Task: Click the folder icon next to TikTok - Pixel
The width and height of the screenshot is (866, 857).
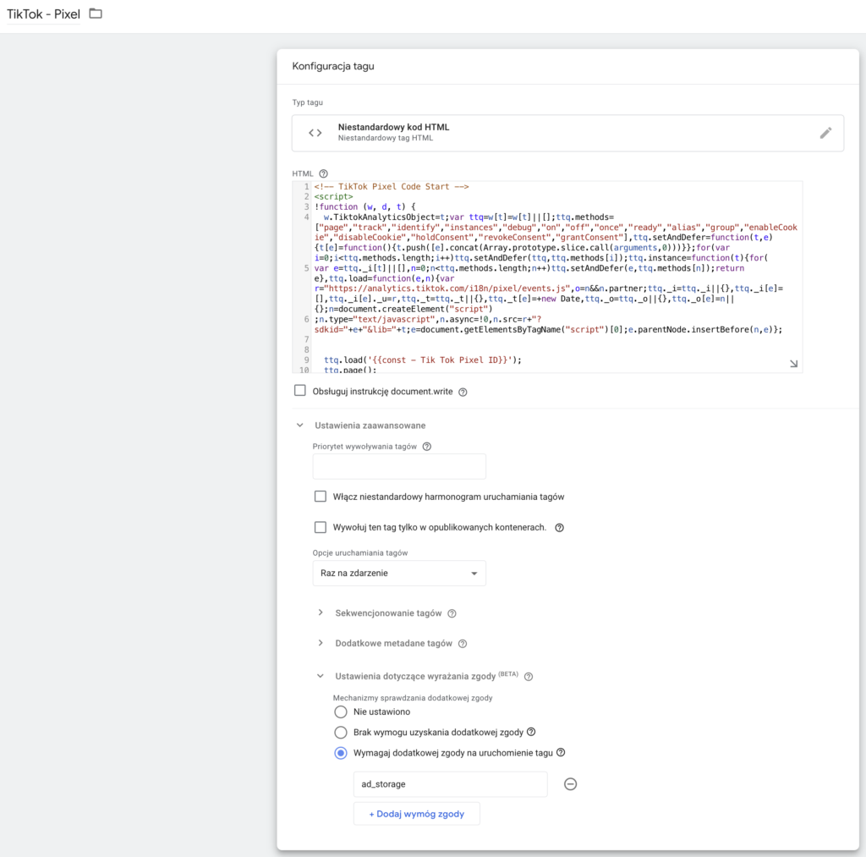Action: point(96,14)
